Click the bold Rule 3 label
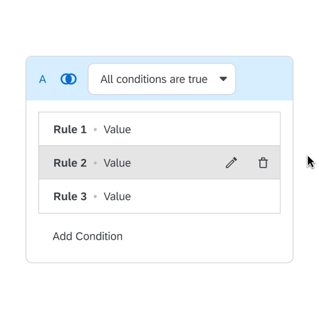This screenshot has height=319, width=319. tap(70, 196)
